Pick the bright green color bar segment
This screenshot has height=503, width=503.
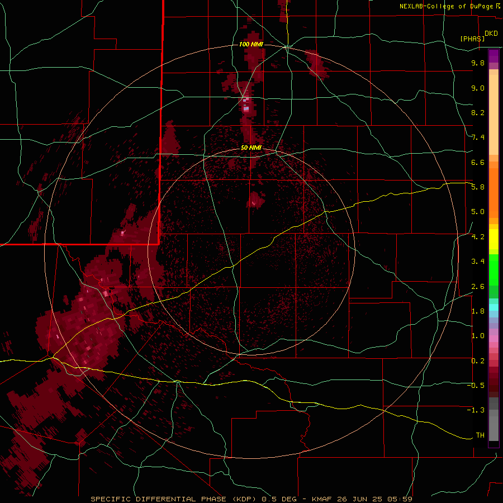(493, 269)
